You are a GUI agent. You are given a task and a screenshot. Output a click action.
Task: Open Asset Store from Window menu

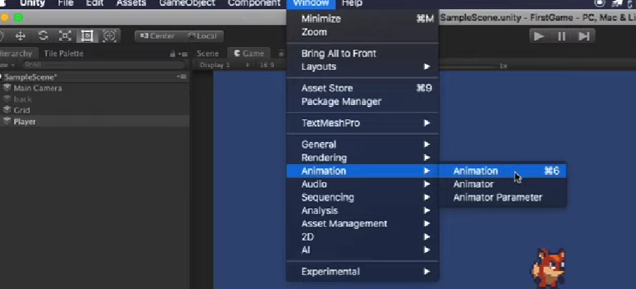[x=362, y=88]
